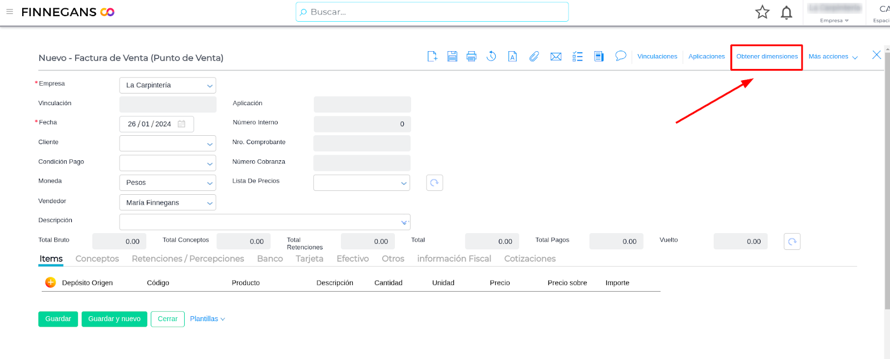Click the save diskette icon

tap(452, 56)
